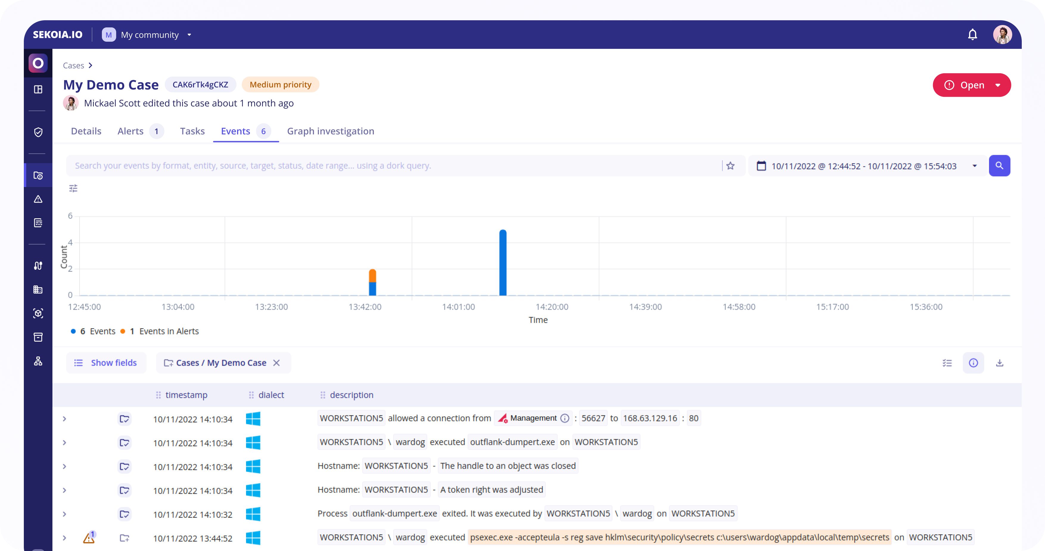Expand first event row chevron

tap(64, 419)
